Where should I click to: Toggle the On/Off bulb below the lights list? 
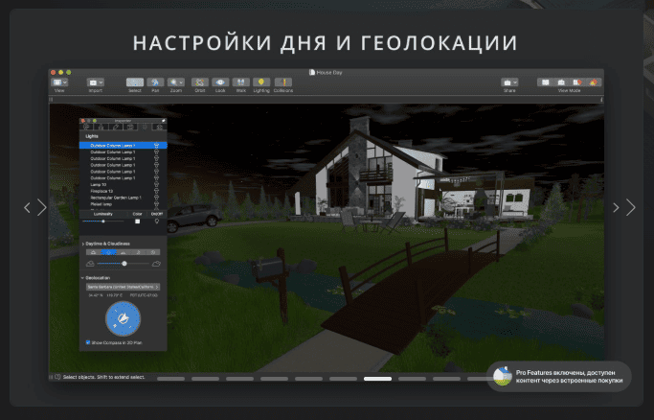(157, 222)
